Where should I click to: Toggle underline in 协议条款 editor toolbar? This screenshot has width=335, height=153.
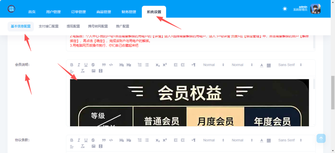[86, 140]
